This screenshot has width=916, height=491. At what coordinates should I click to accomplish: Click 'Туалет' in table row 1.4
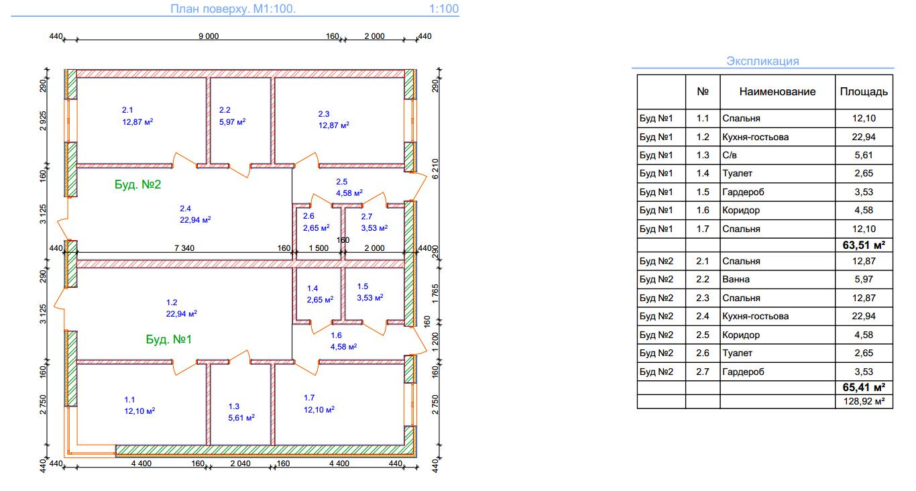coord(738,174)
